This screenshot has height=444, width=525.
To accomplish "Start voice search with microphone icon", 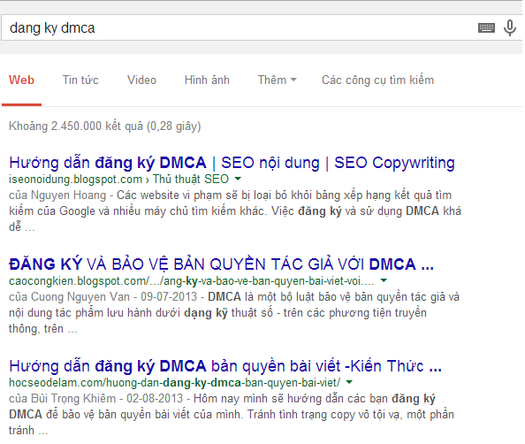I will 510,27.
